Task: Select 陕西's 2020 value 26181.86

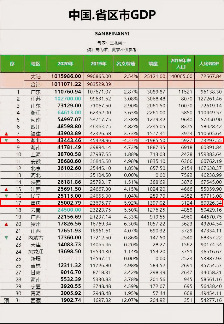Action: pos(69,182)
